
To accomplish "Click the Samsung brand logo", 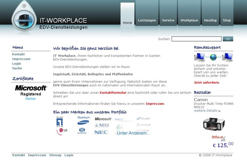I will 83,122.
